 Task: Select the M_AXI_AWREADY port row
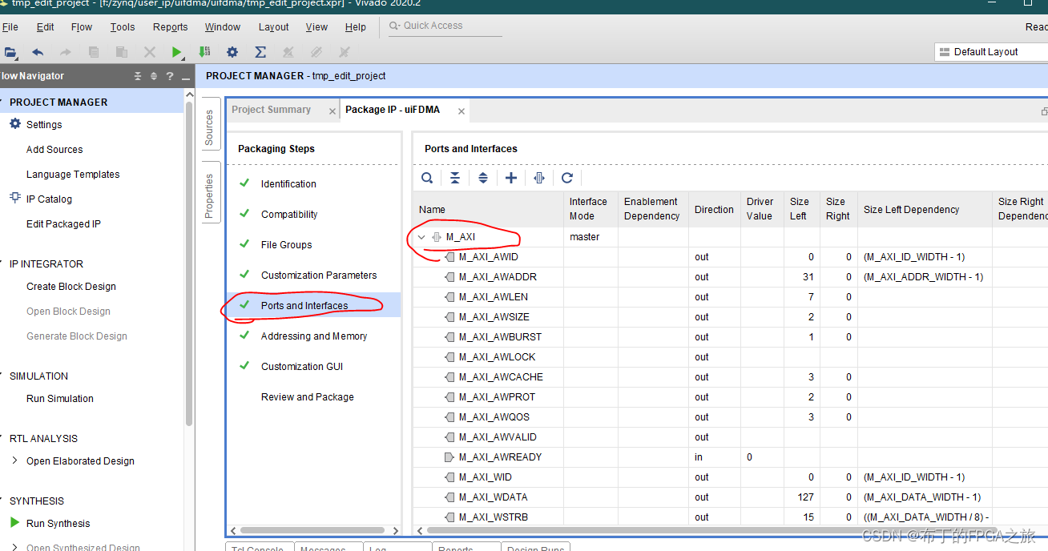730,457
